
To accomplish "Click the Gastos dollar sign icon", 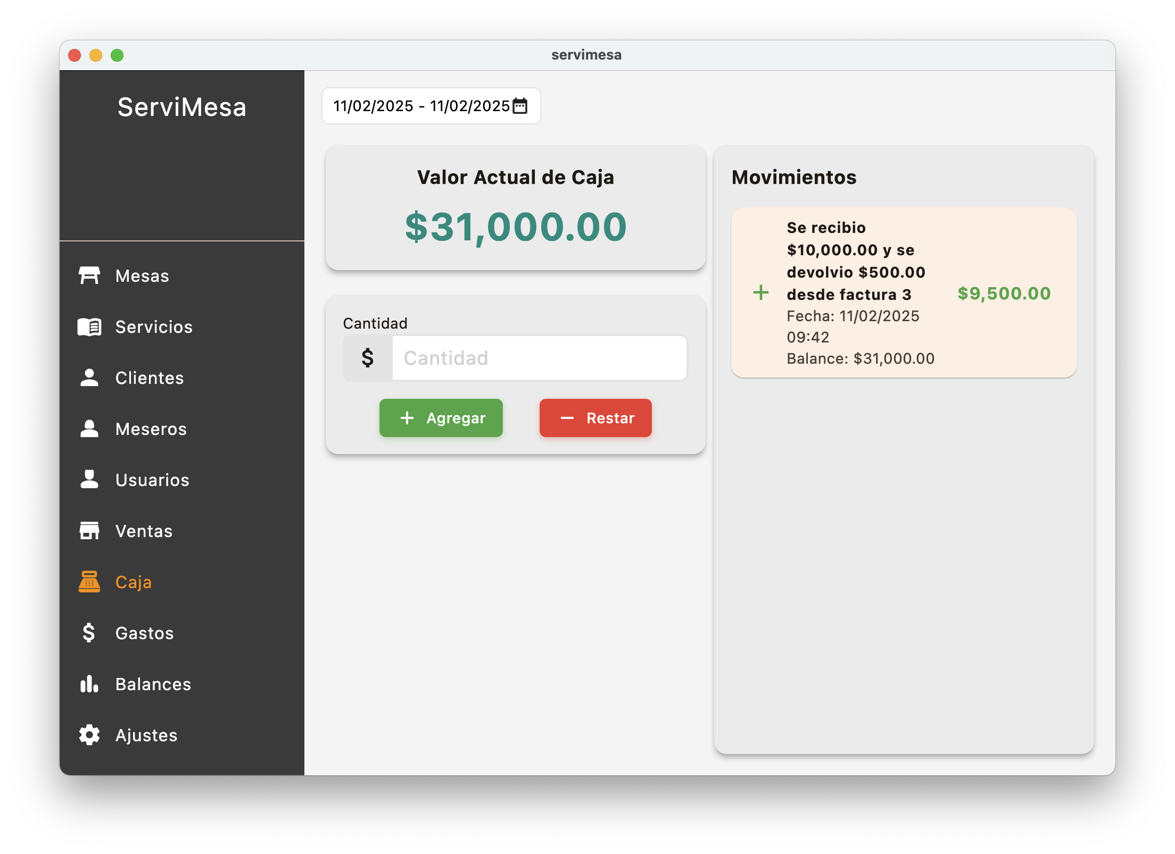I will click(89, 633).
